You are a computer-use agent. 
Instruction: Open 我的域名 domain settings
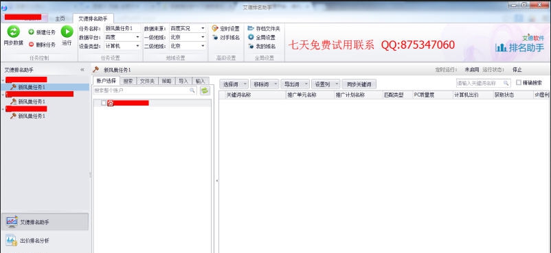(262, 46)
